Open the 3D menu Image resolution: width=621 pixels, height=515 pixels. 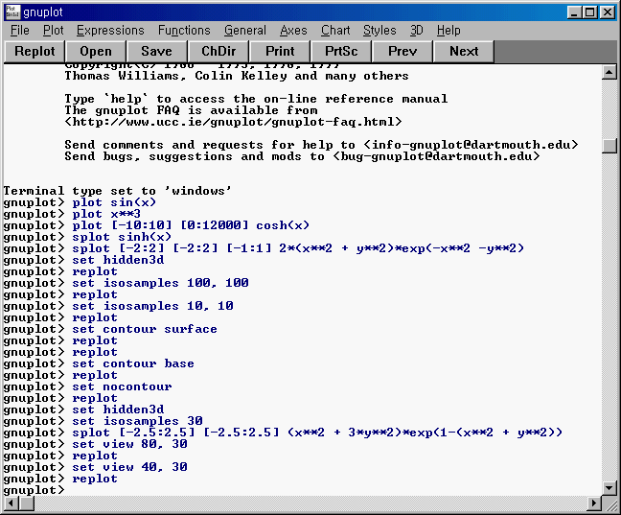416,31
